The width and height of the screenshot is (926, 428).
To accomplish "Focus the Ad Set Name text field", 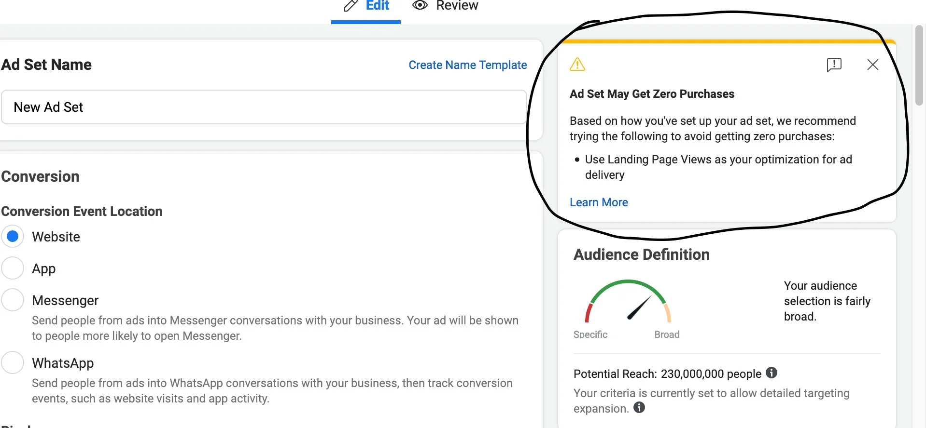I will [x=264, y=107].
